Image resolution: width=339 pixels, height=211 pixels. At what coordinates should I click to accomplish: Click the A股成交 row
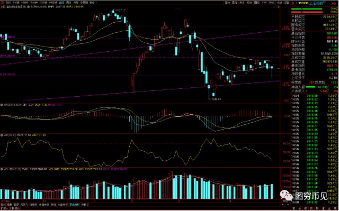pyautogui.click(x=314, y=17)
